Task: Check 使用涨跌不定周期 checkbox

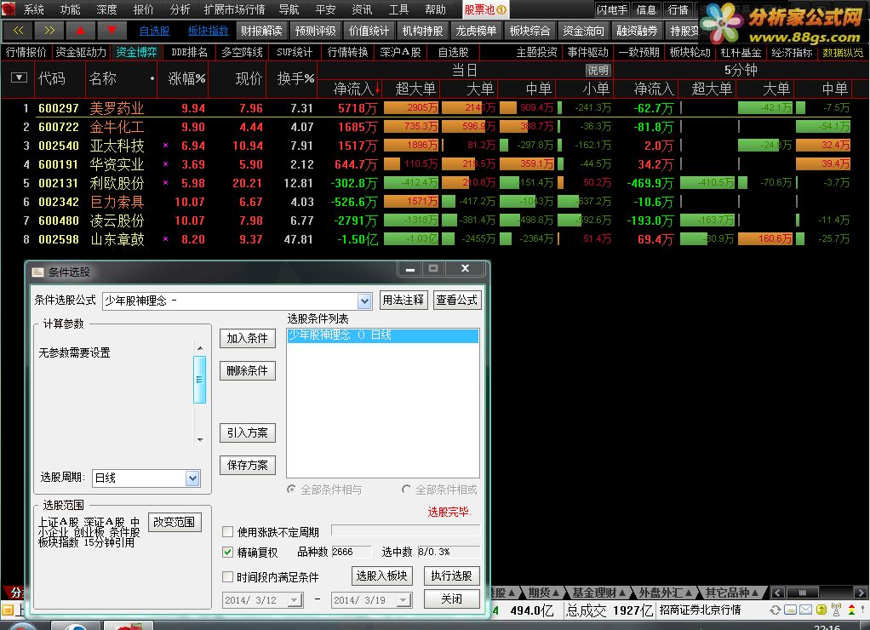Action: [227, 532]
